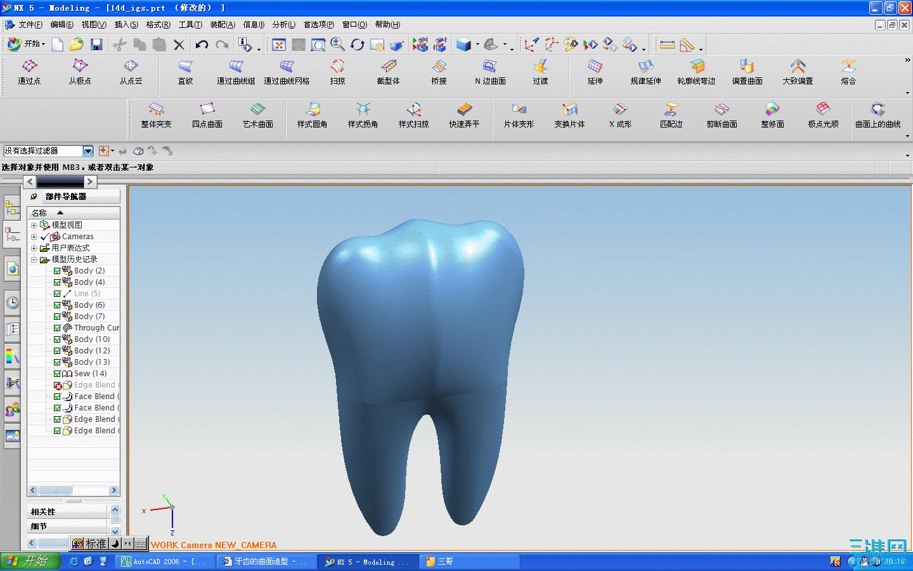Open the 工具(T) menu
The width and height of the screenshot is (913, 571).
pos(190,25)
